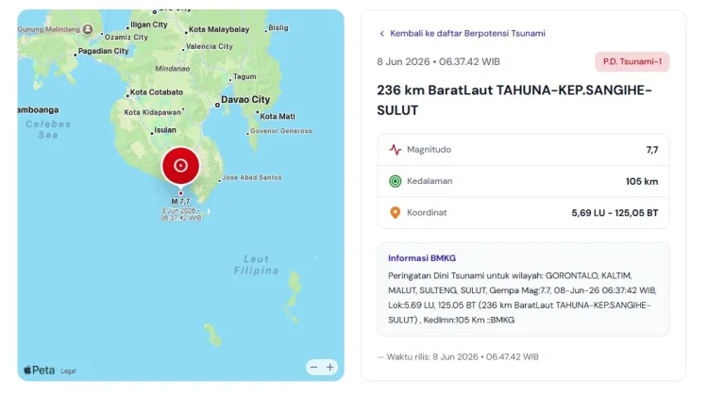
Task: Click the 8 Jun 2026 06.37.42 WIB timestamp
Action: (x=438, y=62)
